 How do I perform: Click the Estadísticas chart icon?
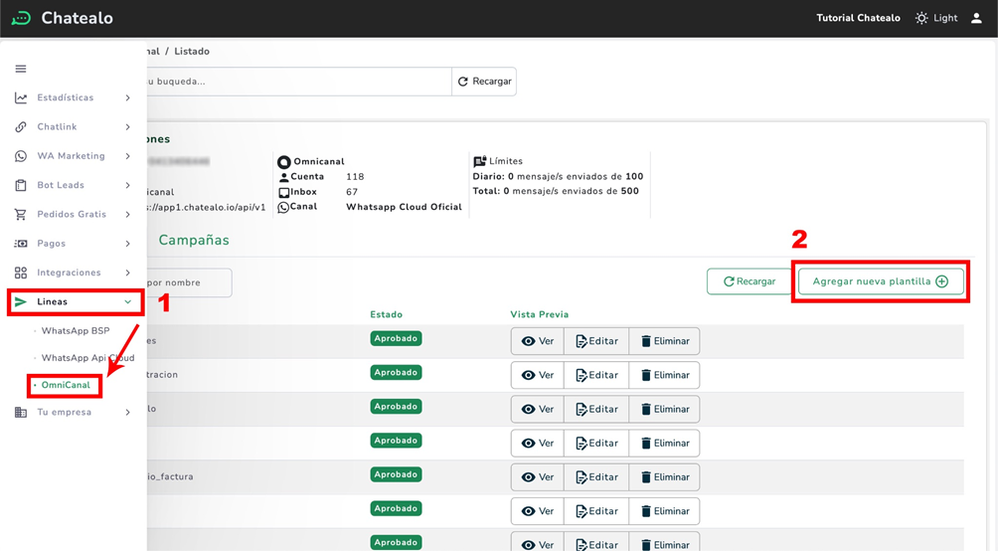[x=21, y=97]
